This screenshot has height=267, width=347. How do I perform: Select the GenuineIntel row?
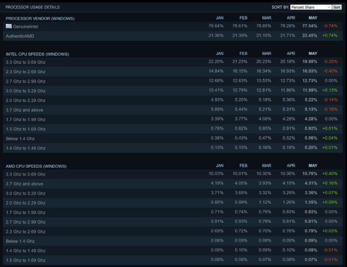point(173,27)
